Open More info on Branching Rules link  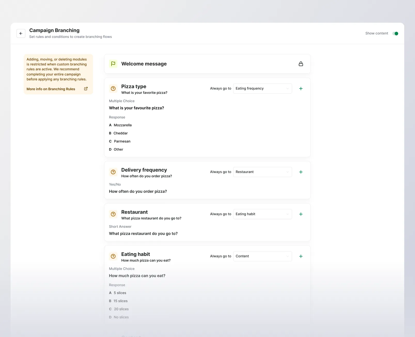pos(51,89)
